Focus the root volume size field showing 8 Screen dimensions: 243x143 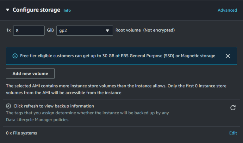coord(29,31)
